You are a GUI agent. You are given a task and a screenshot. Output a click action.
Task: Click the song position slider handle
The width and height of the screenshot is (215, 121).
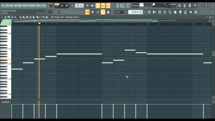(59, 12)
